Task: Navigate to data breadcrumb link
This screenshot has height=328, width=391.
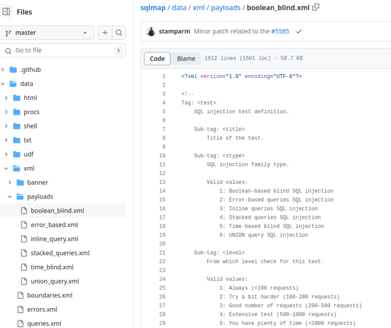Action: tap(179, 8)
